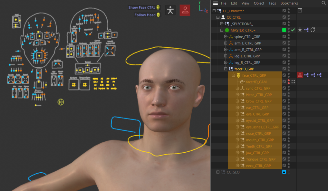
Task: Open the Tags menu
Action: pyautogui.click(x=272, y=3)
